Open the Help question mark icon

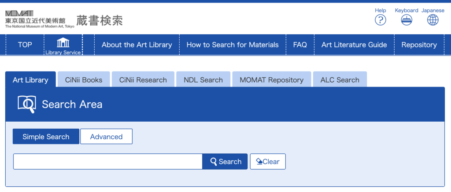tap(380, 20)
